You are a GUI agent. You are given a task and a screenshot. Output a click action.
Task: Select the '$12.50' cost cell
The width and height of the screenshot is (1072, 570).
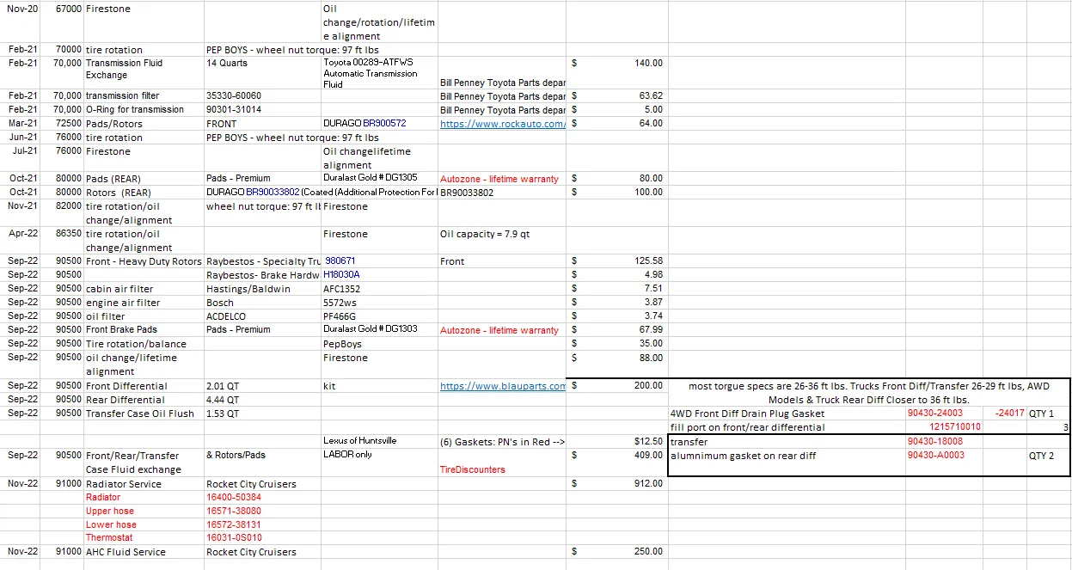(616, 441)
